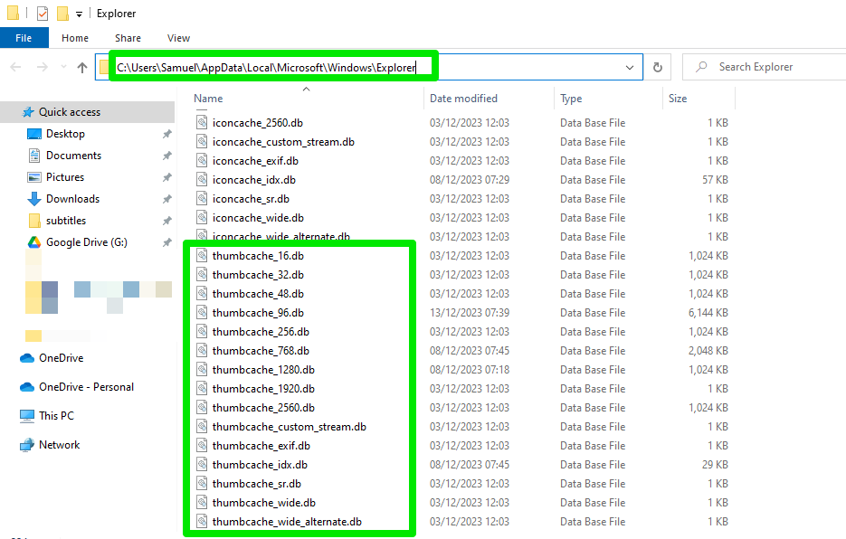The width and height of the screenshot is (846, 539).
Task: Unpin Downloads from Quick access
Action: [x=166, y=198]
